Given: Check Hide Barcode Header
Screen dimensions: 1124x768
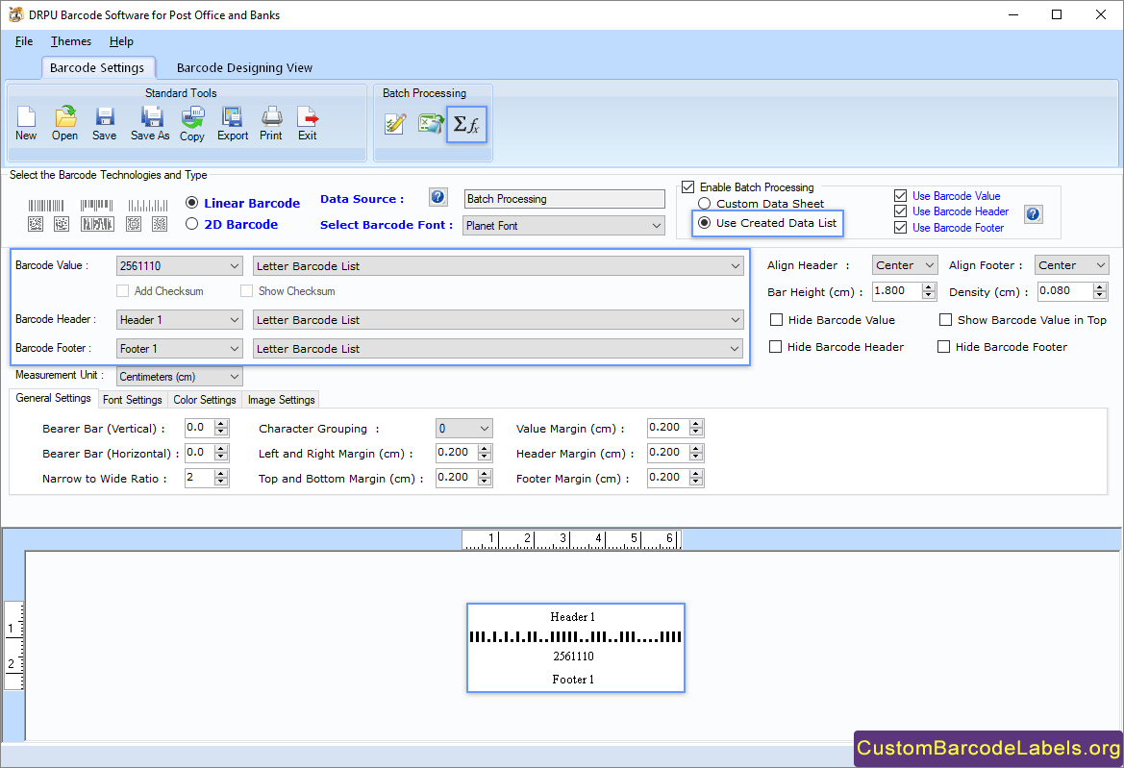Looking at the screenshot, I should (775, 347).
